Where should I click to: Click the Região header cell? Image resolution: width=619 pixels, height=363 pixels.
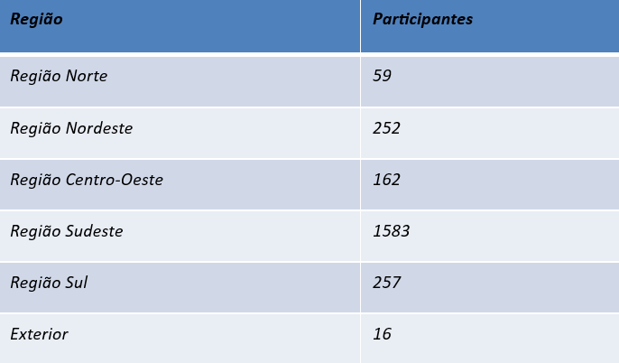pyautogui.click(x=180, y=26)
